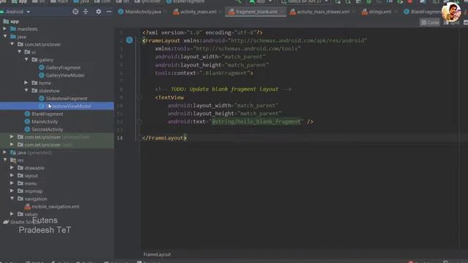Click the TextView tag in the editor
Viewport: 468px width, 263px height.
169,97
